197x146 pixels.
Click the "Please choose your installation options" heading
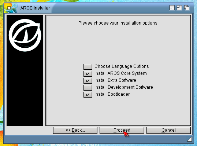click(x=118, y=23)
